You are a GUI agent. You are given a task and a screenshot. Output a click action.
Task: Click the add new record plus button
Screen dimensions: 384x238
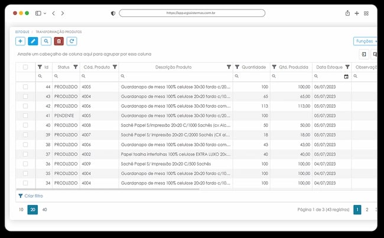point(20,41)
